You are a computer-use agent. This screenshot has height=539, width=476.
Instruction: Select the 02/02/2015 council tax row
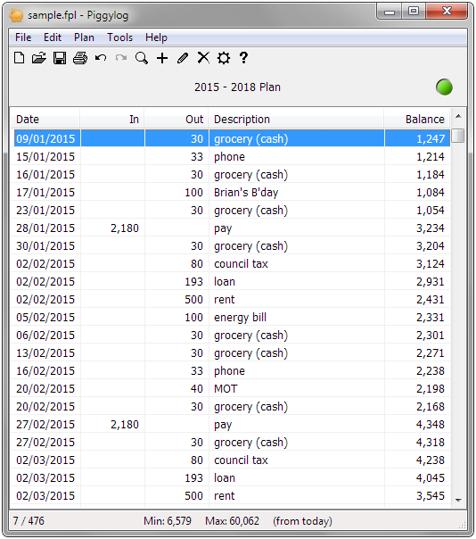pos(232,264)
